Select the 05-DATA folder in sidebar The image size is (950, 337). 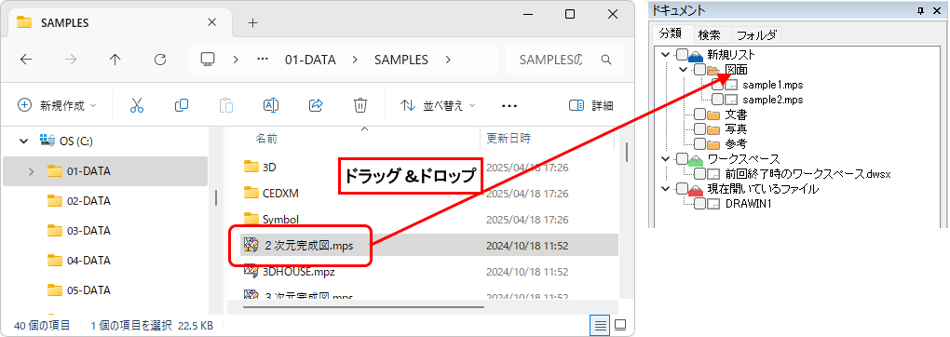coord(88,290)
